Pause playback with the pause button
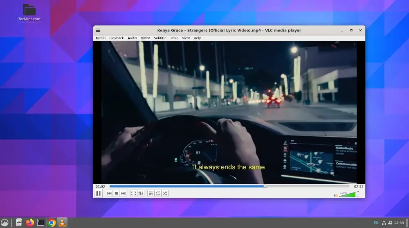The image size is (409, 228). tap(98, 193)
